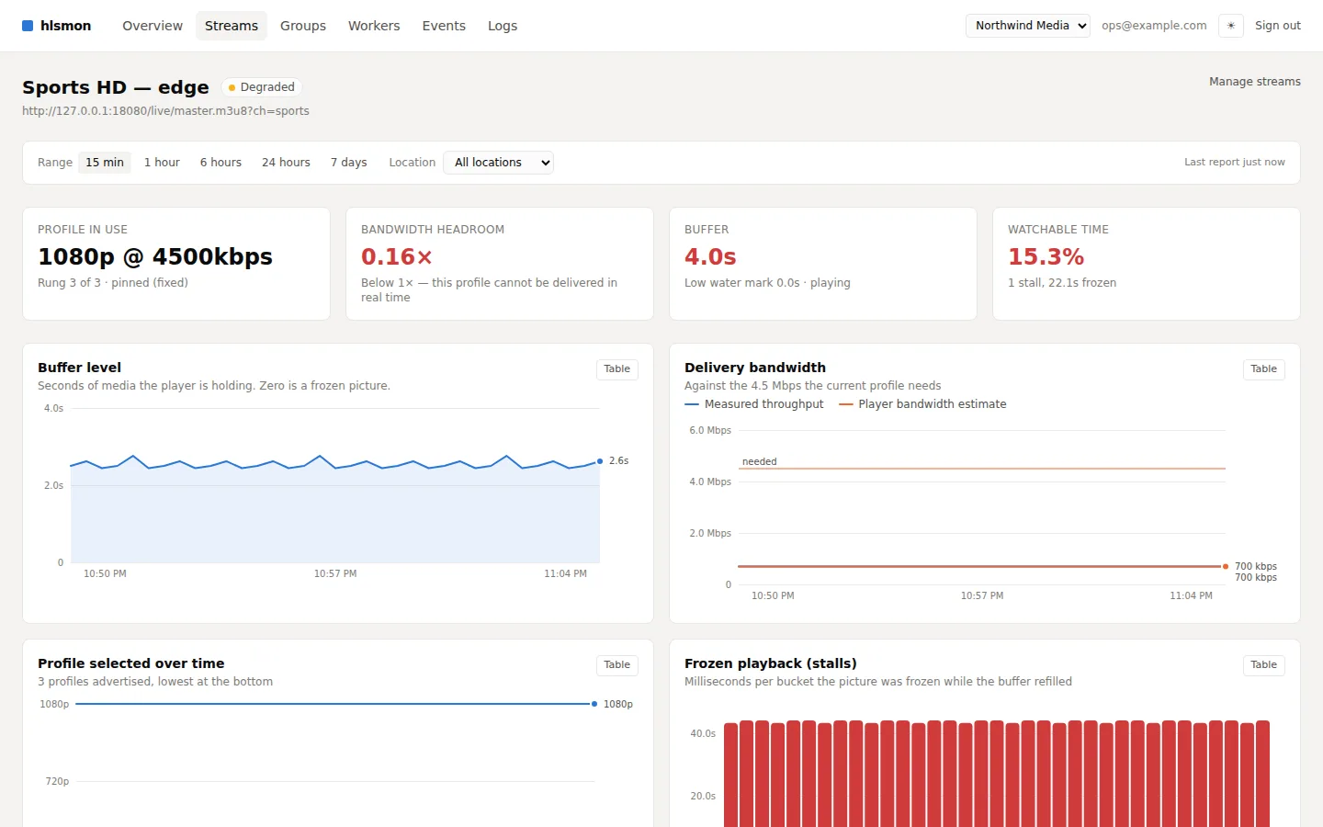Switch to the Events page

(444, 26)
